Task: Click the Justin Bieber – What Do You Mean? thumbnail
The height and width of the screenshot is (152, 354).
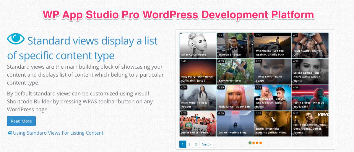Action: [310, 98]
